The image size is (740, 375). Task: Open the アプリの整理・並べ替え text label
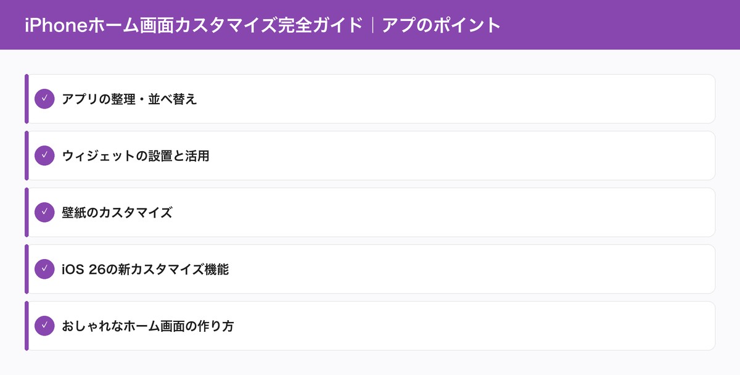(129, 99)
